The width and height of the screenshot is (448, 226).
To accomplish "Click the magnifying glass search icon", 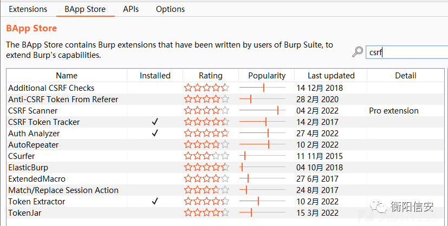I will [x=358, y=52].
